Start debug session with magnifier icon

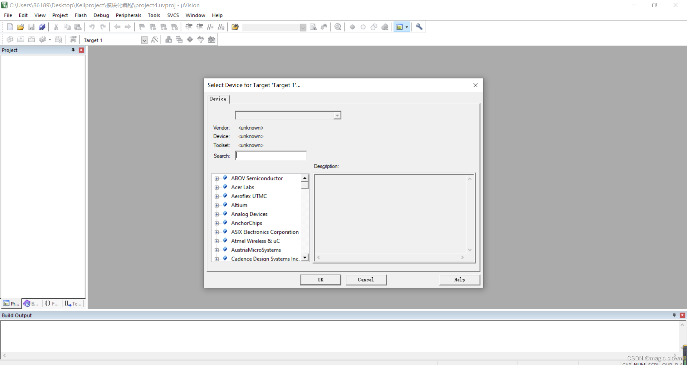click(338, 27)
